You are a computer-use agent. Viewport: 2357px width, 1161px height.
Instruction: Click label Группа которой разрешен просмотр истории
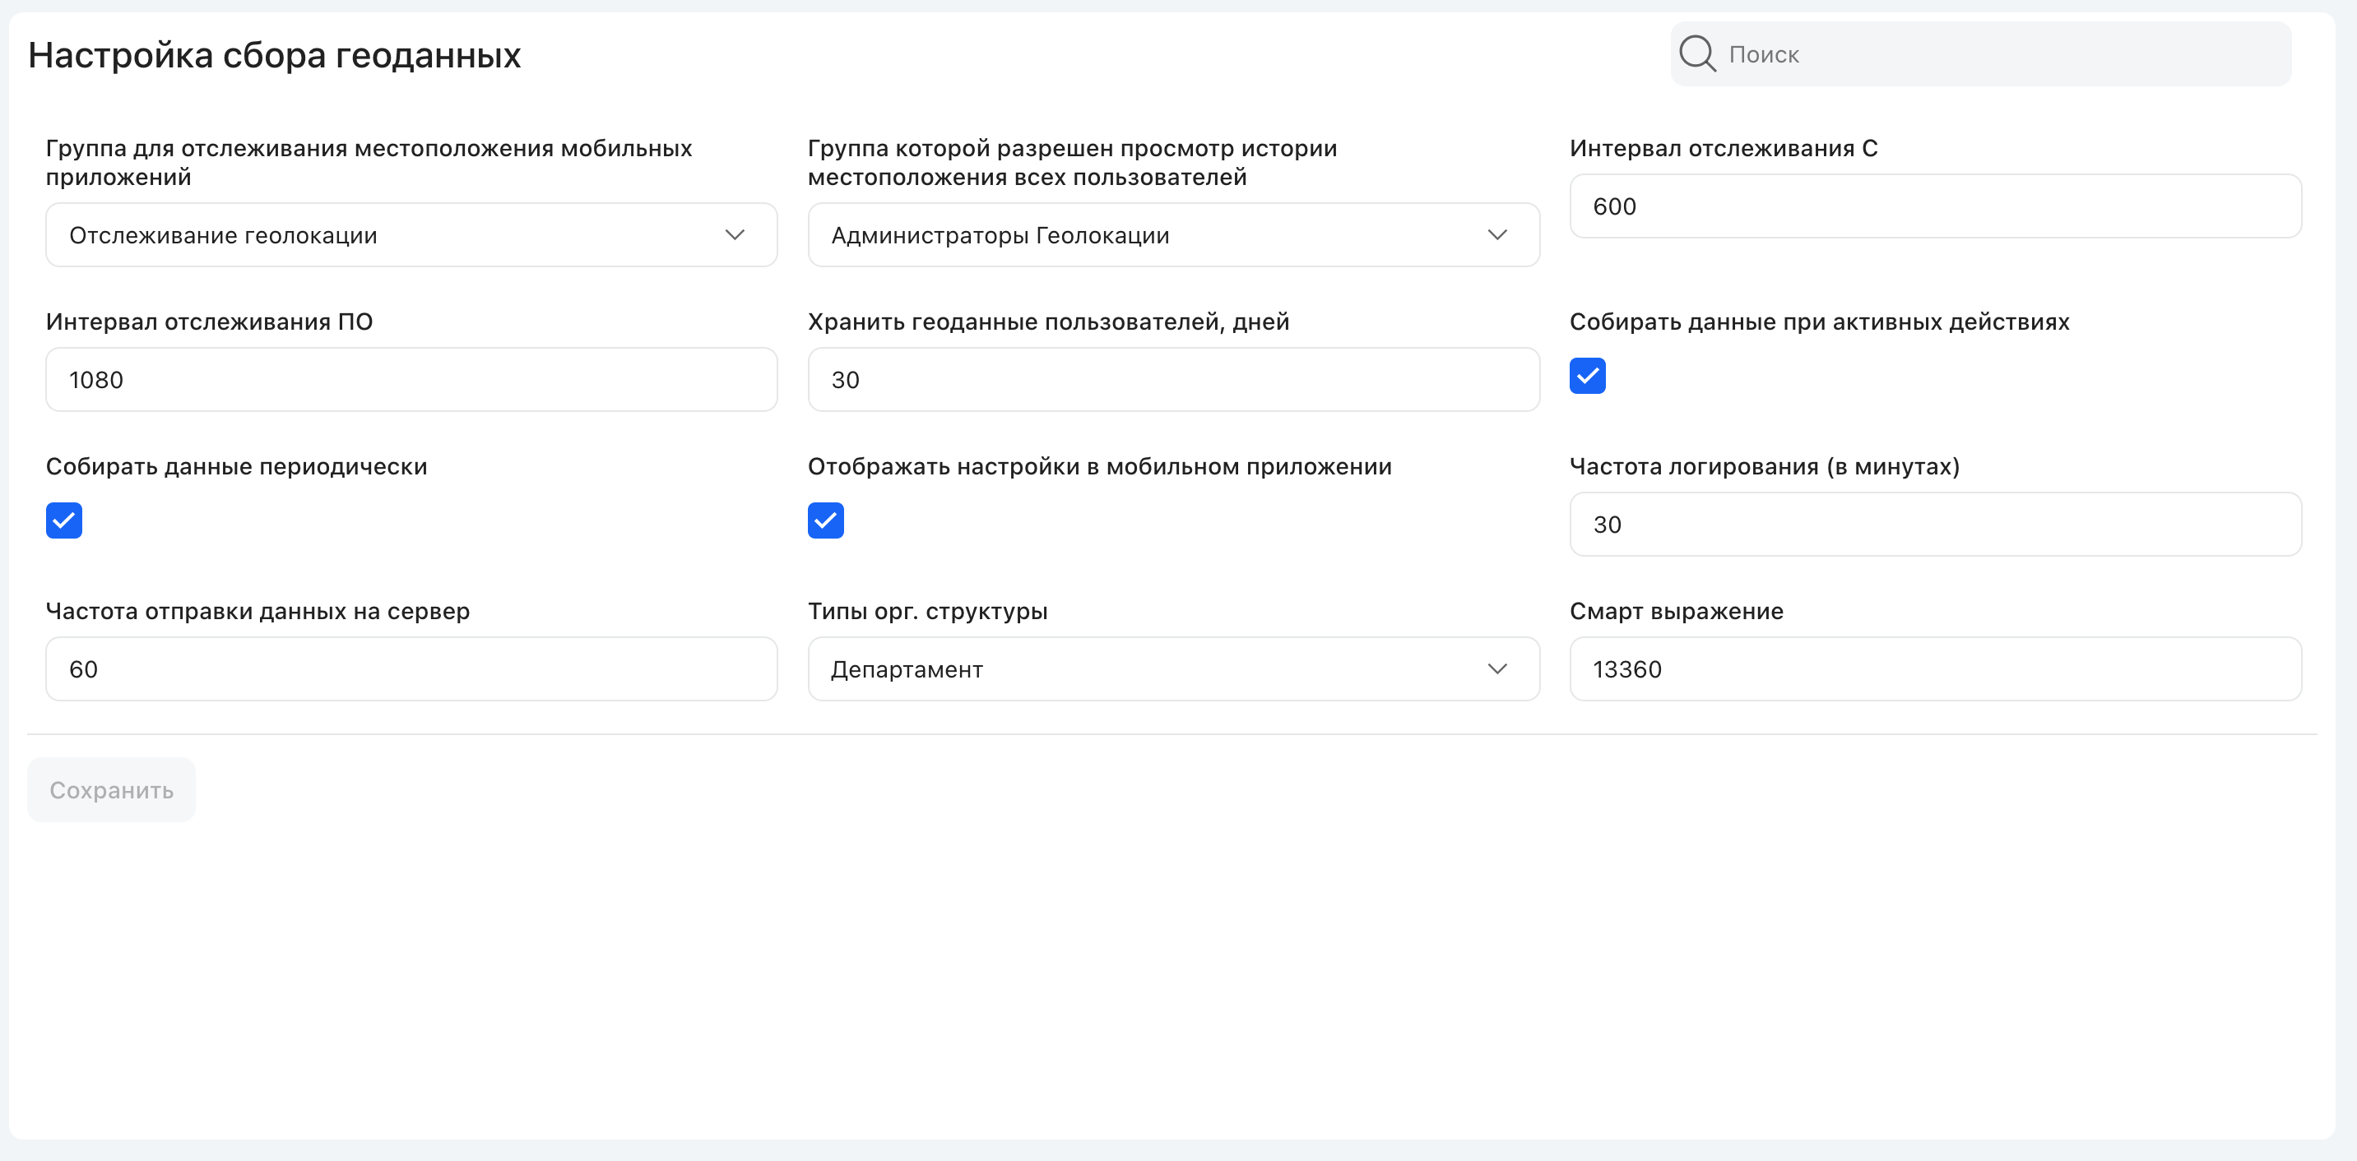pos(1072,163)
